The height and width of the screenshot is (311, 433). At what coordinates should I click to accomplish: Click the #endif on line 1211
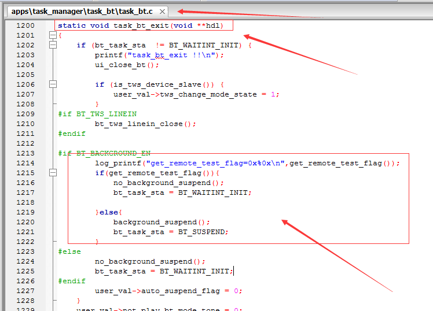coord(72,134)
